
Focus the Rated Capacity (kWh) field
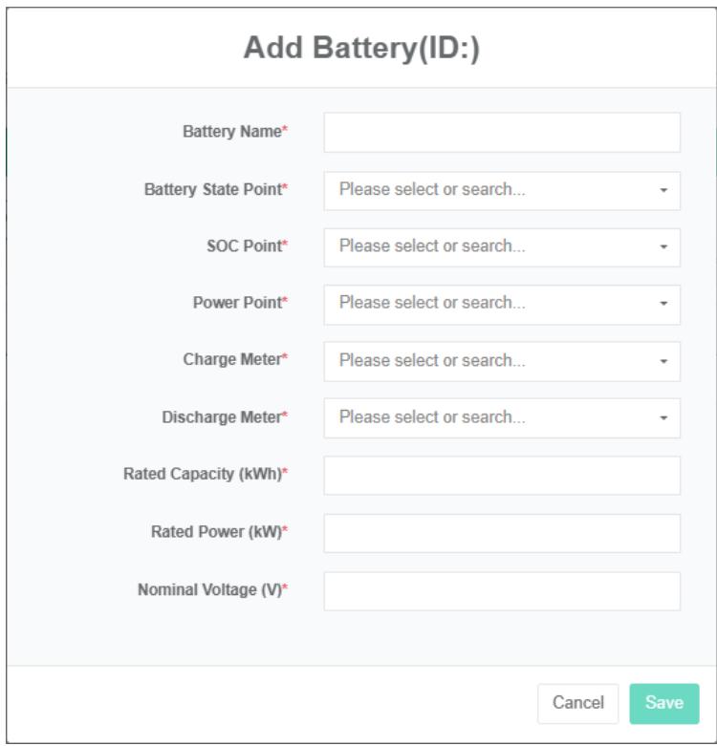tap(502, 475)
